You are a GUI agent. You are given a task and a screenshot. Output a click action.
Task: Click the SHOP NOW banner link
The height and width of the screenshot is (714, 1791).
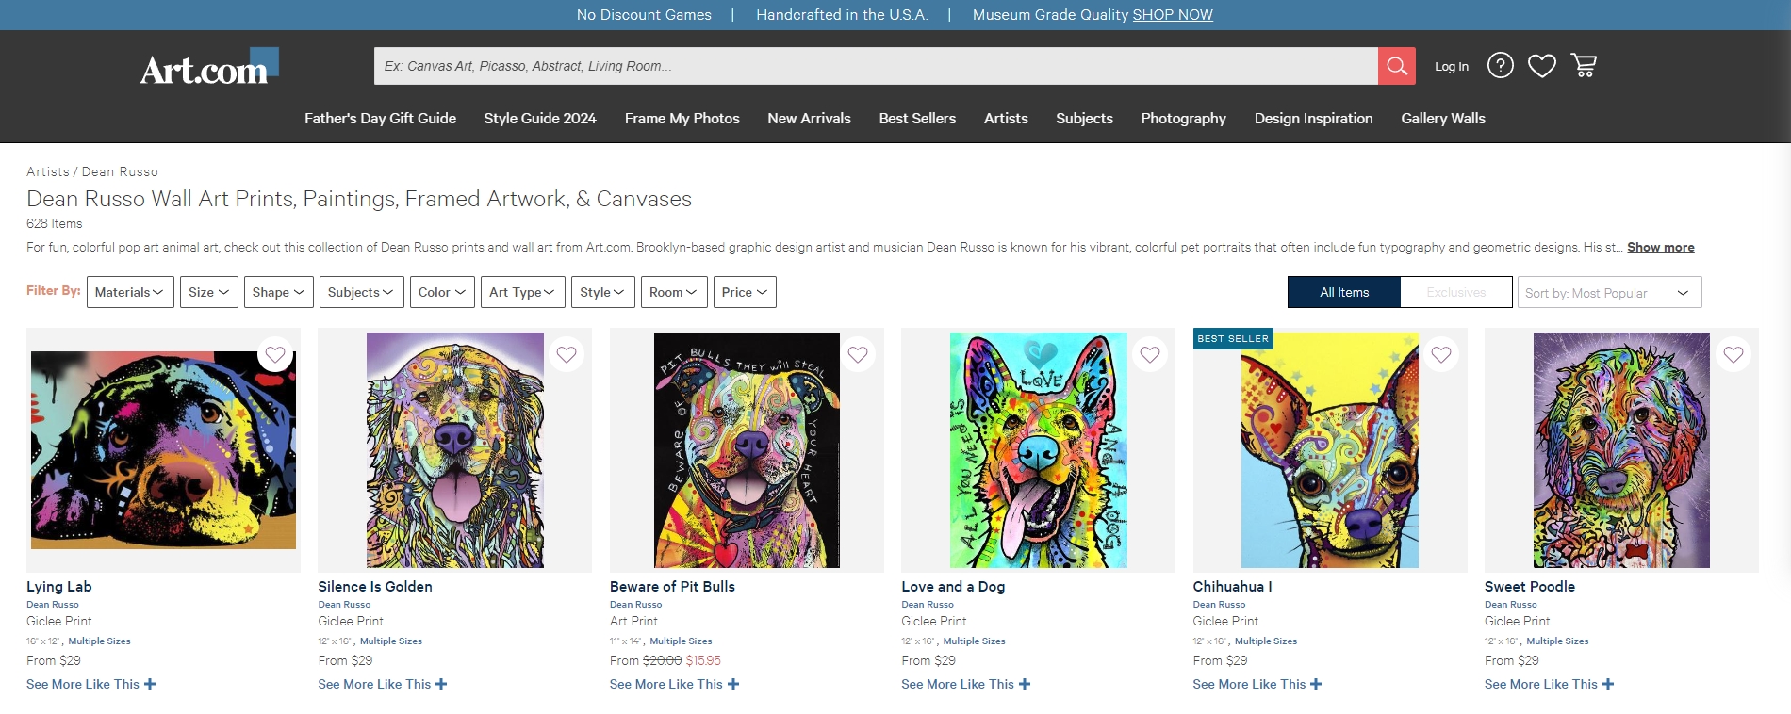point(1172,15)
